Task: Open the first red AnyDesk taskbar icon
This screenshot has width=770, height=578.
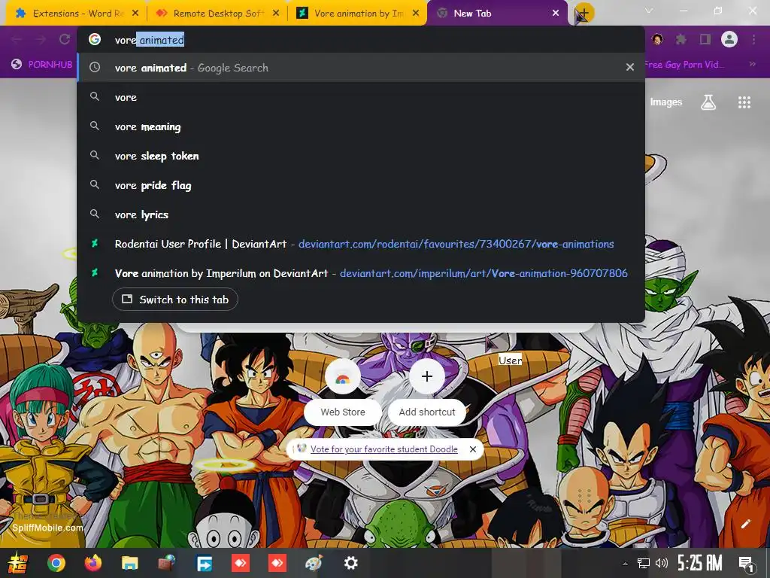Action: (240, 563)
